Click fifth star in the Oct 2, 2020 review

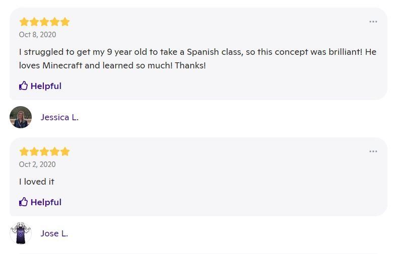pyautogui.click(x=65, y=151)
